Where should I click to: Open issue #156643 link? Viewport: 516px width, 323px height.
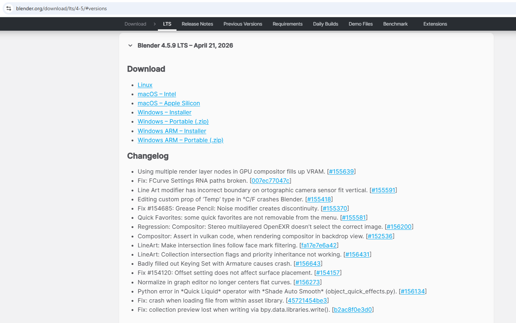pos(308,264)
